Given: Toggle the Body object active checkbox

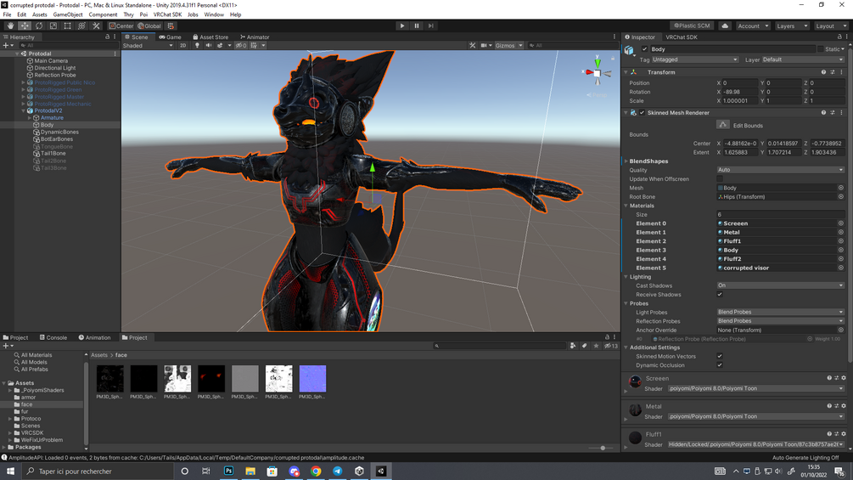Looking at the screenshot, I should point(645,49).
